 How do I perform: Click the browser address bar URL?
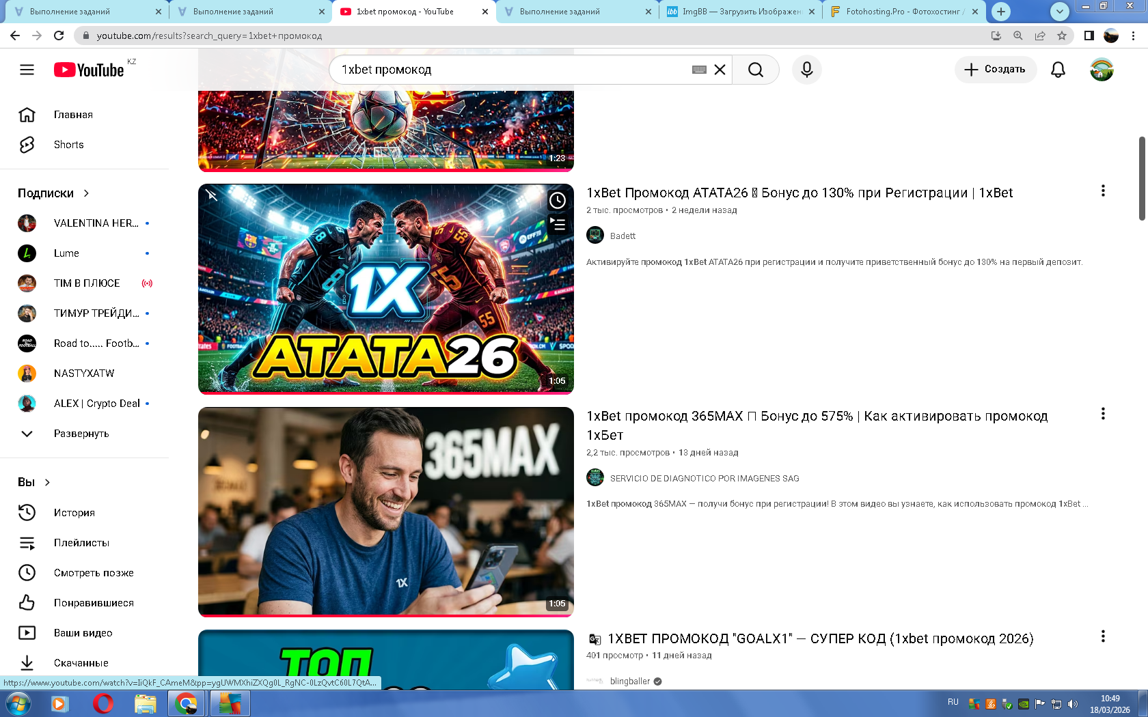pyautogui.click(x=209, y=36)
